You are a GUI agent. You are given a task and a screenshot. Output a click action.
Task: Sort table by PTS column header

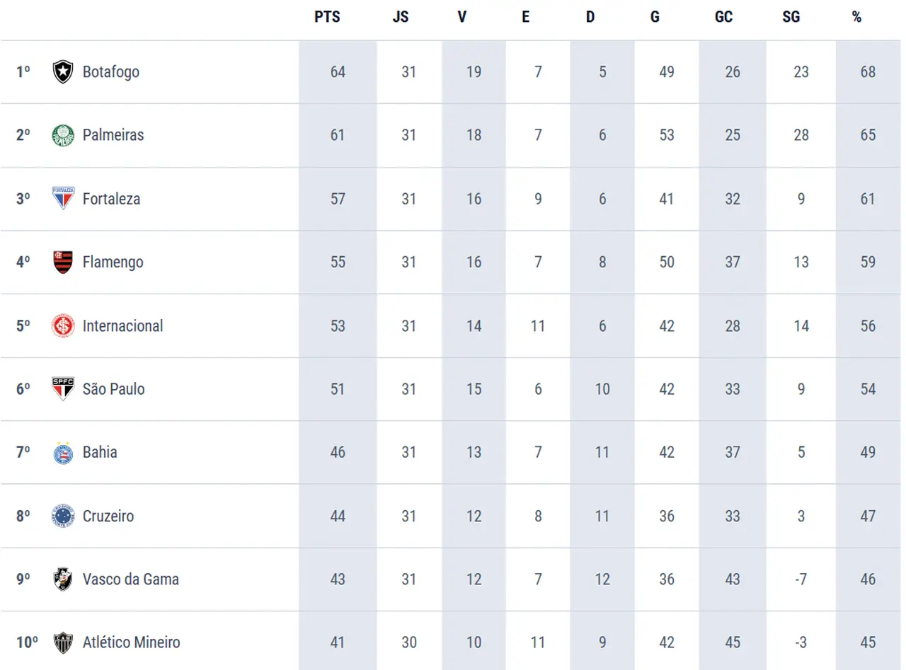[x=327, y=17]
